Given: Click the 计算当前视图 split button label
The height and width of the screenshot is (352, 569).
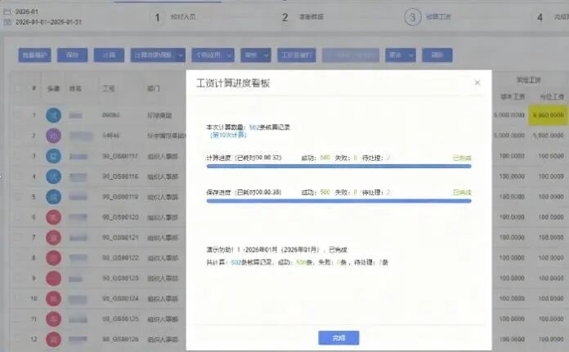Looking at the screenshot, I should (153, 55).
